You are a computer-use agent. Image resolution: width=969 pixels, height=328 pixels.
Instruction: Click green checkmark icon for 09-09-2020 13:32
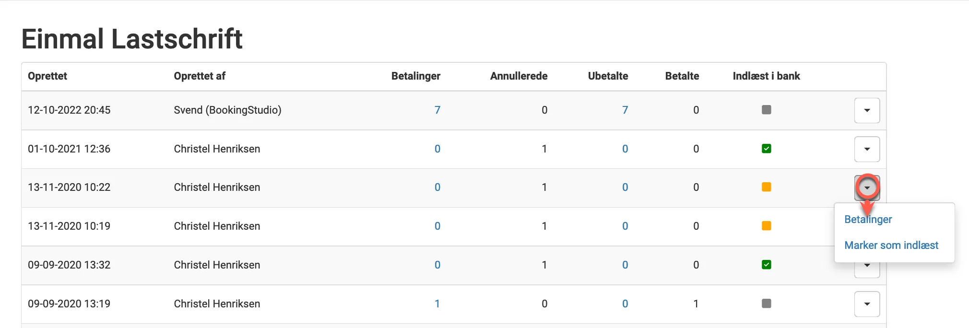766,265
